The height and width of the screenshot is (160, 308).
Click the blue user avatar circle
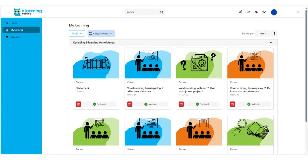pyautogui.click(x=274, y=12)
